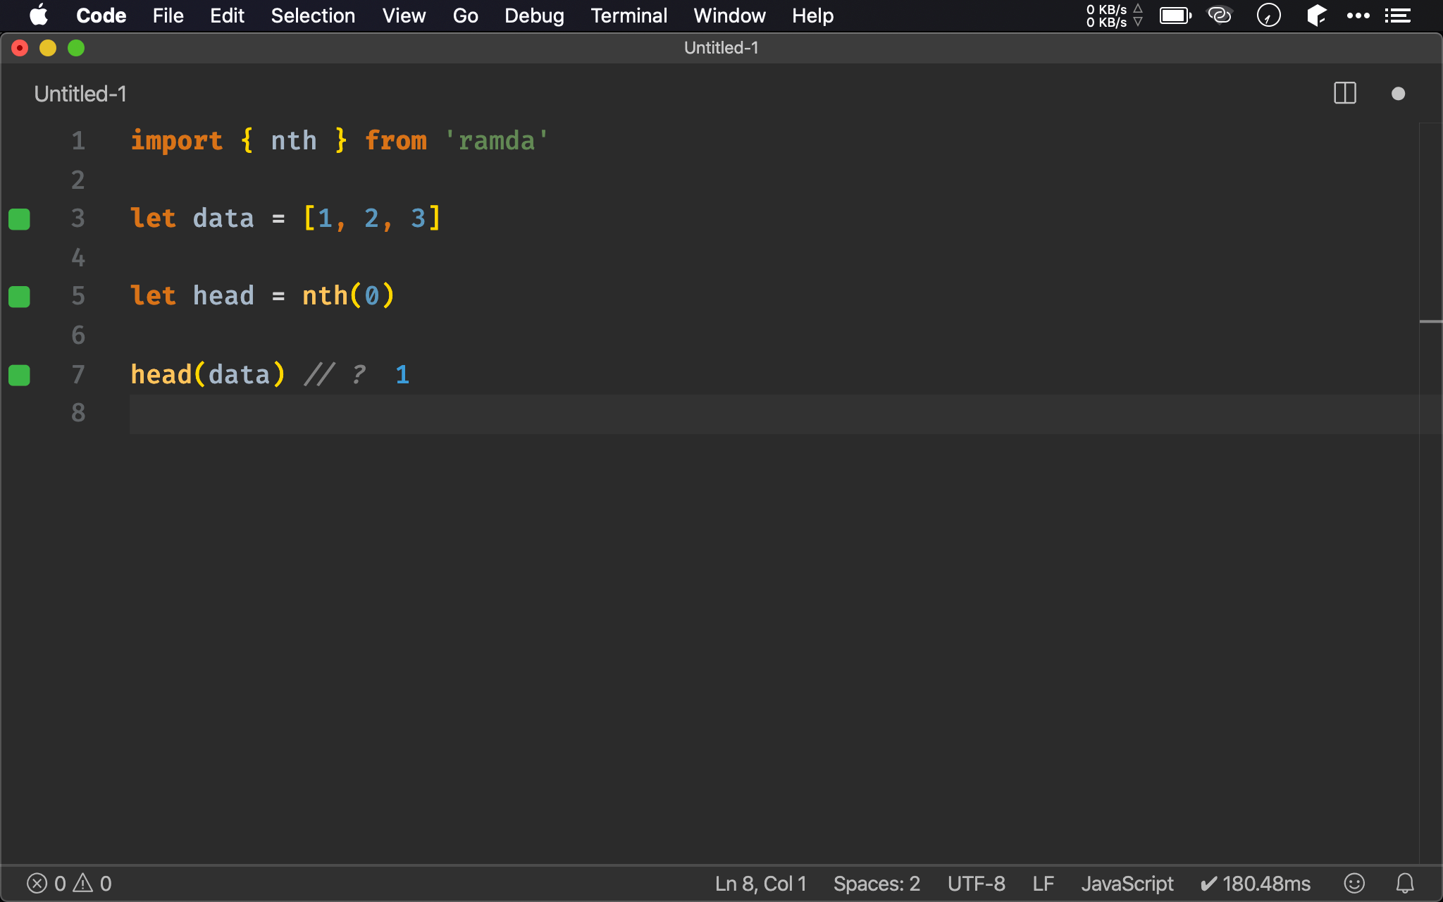Viewport: 1443px width, 902px height.
Task: Click the Creative Cloud icon in menu bar
Action: (x=1220, y=15)
